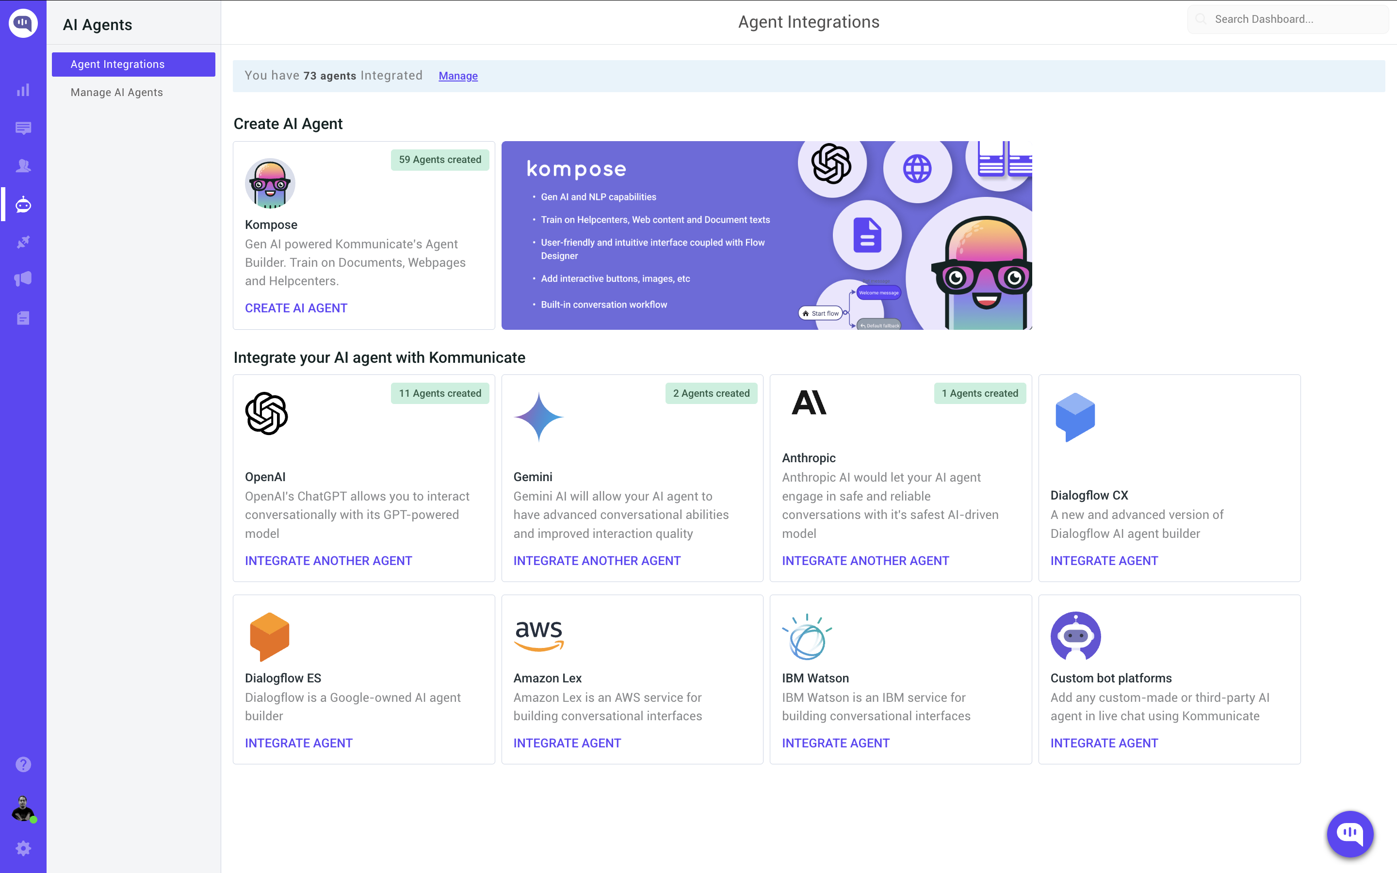Open the users sidebar icon
The height and width of the screenshot is (873, 1397).
coord(23,166)
